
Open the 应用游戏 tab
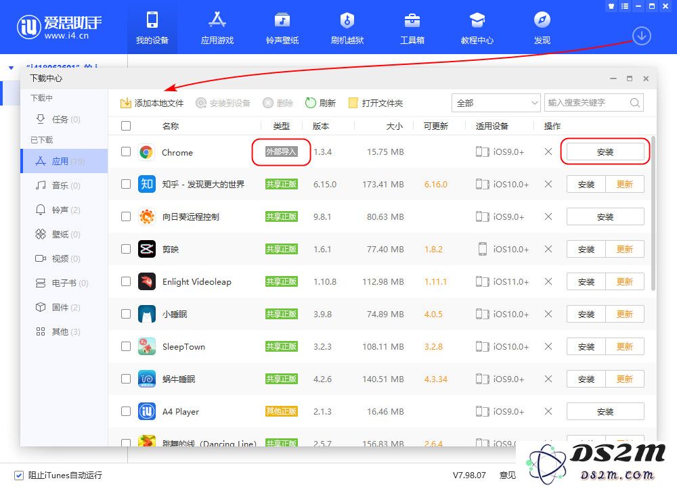coord(217,28)
